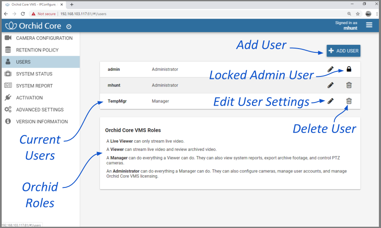Click the Administrator role text on admin row
The height and width of the screenshot is (228, 381).
(x=165, y=69)
